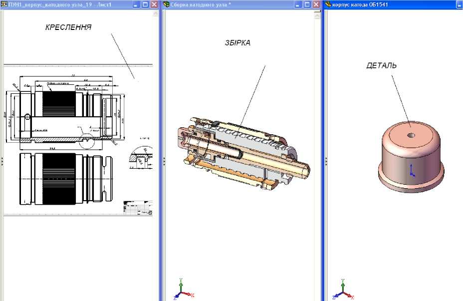Click the drawing document icon in the title bar
Image resolution: width=463 pixels, height=301 pixels.
tap(4, 4)
